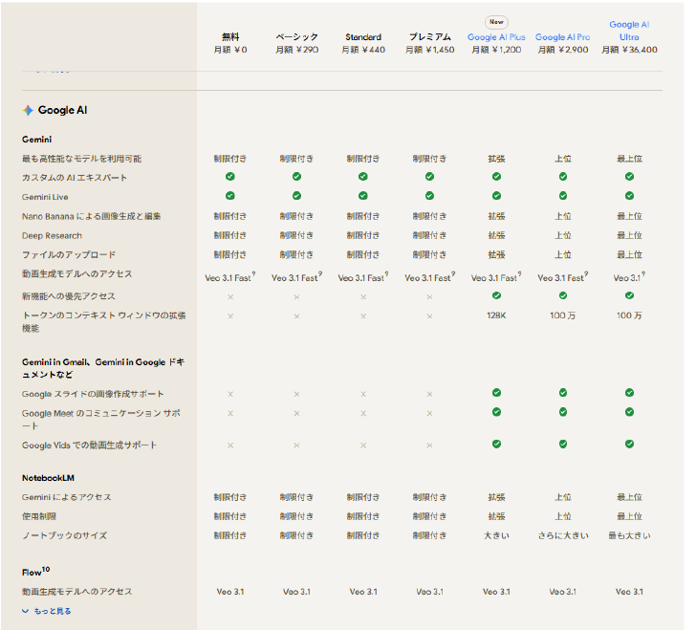Viewport: 696px width, 630px height.
Task: Click Google Vids row cross in プレミアム column
Action: (429, 445)
